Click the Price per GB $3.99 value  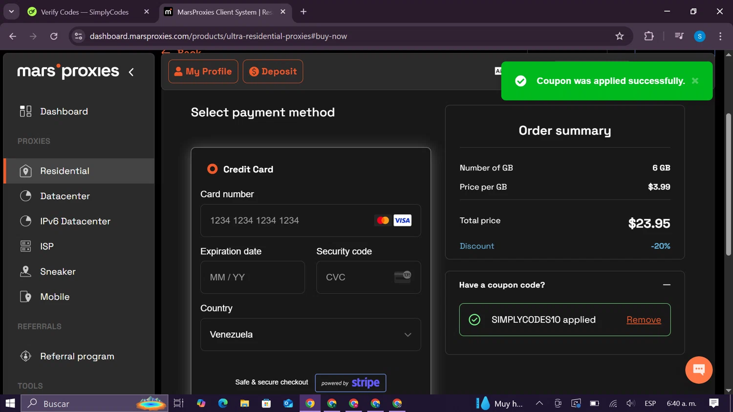coord(659,187)
